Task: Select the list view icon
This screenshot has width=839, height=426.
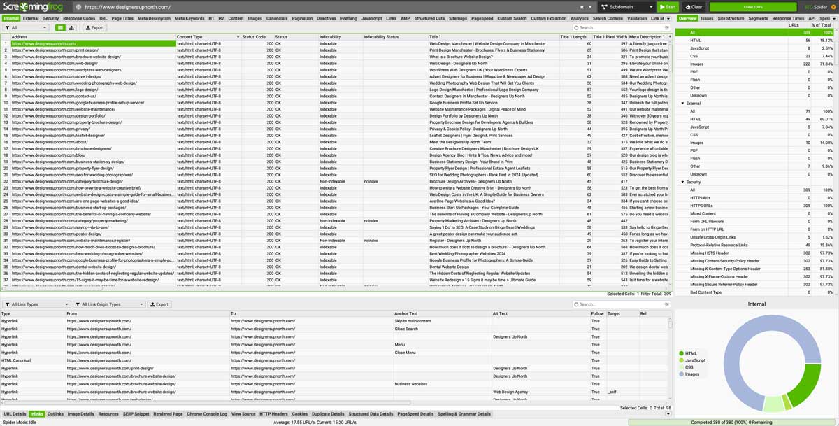Action: [61, 28]
